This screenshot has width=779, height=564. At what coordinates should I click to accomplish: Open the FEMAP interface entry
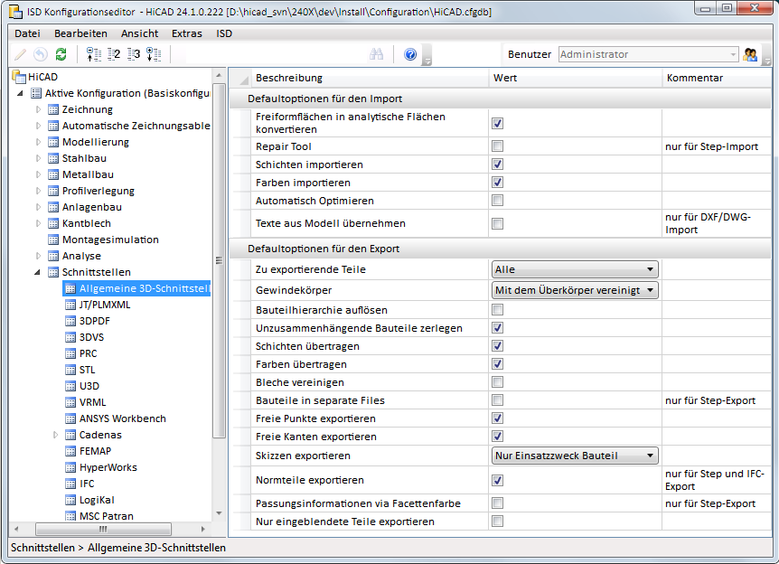coord(95,451)
